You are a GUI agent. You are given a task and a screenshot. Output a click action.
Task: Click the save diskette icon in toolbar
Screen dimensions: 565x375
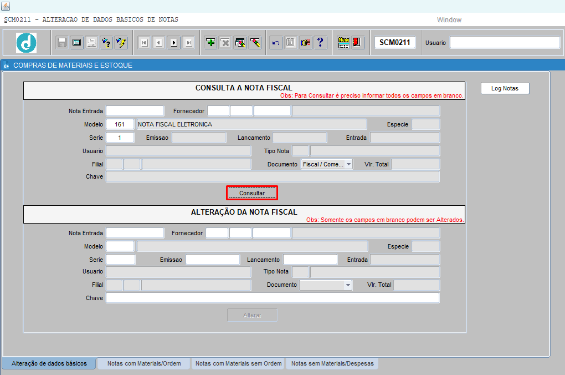[62, 43]
